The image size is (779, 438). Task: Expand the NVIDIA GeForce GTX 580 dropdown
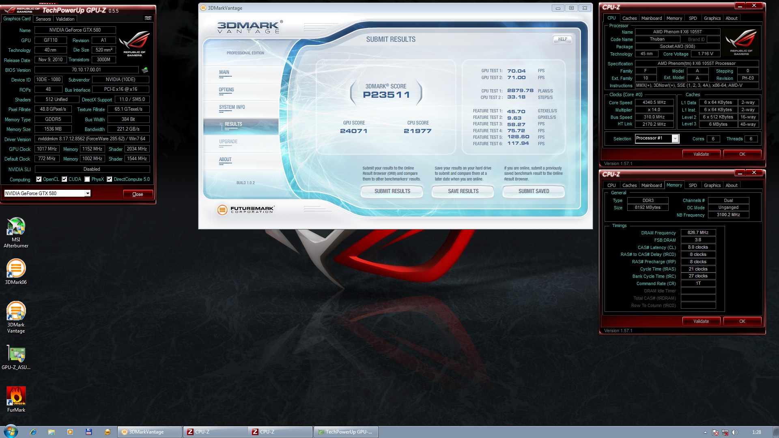(88, 193)
